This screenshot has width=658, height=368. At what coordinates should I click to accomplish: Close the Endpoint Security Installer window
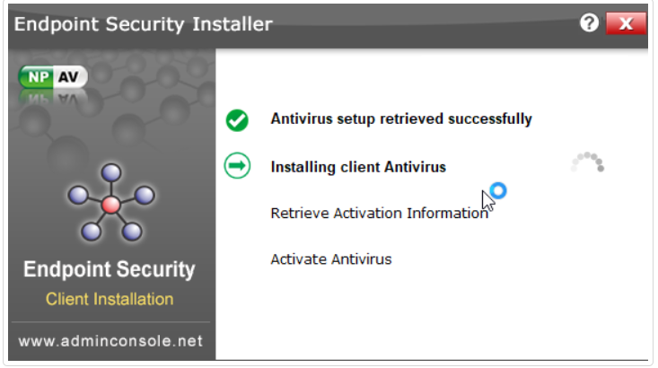coord(627,24)
